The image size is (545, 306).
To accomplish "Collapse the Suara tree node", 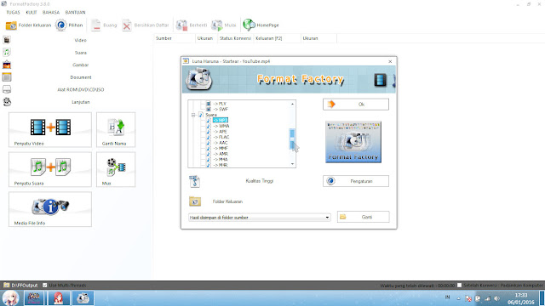I will tap(193, 115).
